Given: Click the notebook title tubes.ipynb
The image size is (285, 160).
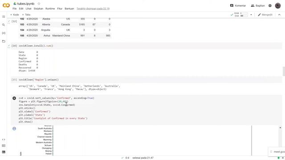Looking at the screenshot, I should 26,4.
